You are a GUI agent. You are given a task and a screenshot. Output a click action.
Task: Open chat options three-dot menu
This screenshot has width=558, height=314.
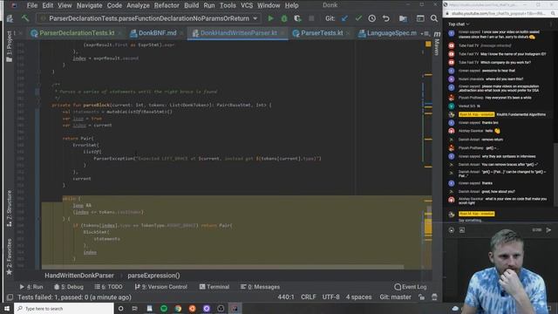click(551, 24)
